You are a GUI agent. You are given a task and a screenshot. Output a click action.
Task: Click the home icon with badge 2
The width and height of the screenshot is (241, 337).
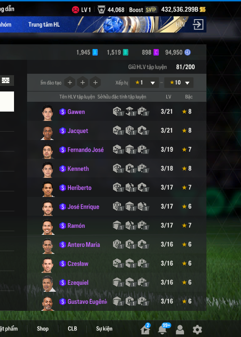click(x=146, y=329)
